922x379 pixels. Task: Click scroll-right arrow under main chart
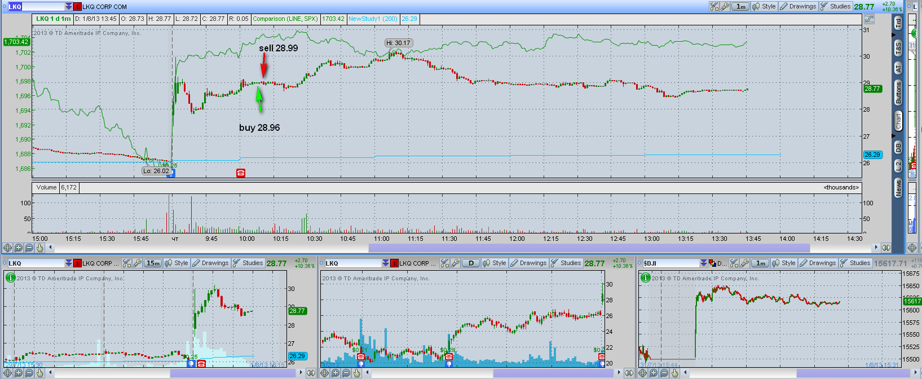pos(876,248)
